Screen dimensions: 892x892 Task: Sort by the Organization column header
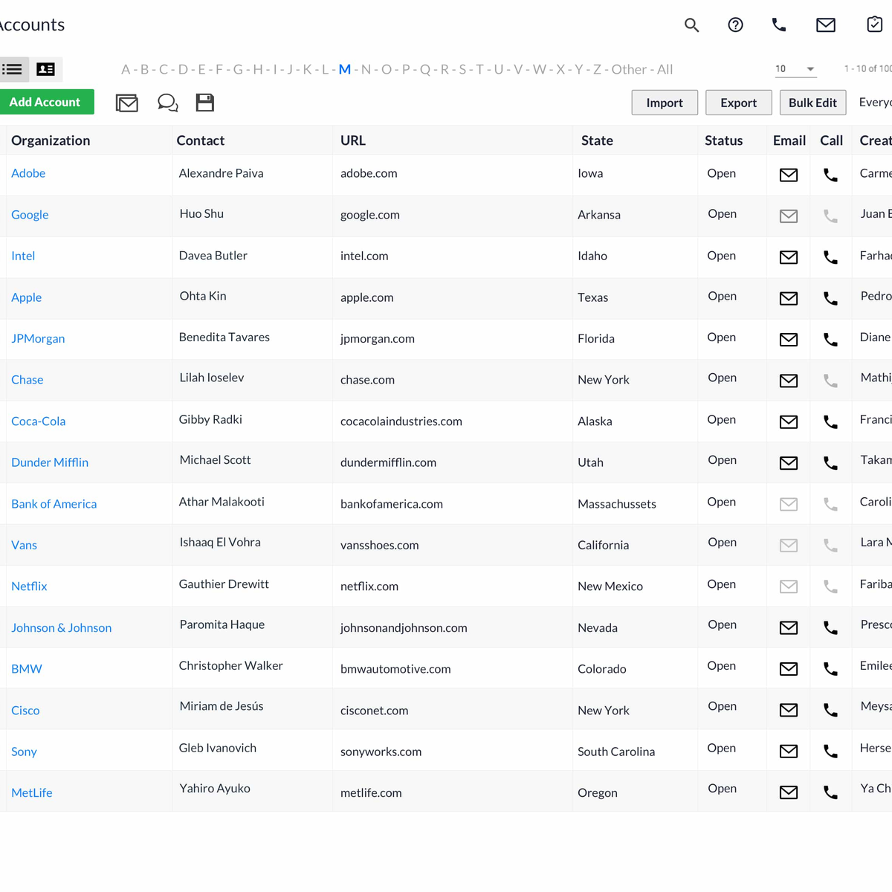pyautogui.click(x=51, y=140)
